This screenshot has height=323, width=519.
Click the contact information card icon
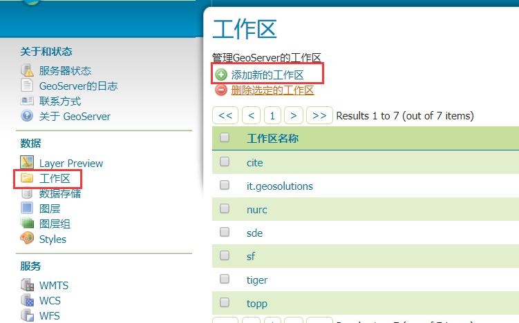(27, 101)
